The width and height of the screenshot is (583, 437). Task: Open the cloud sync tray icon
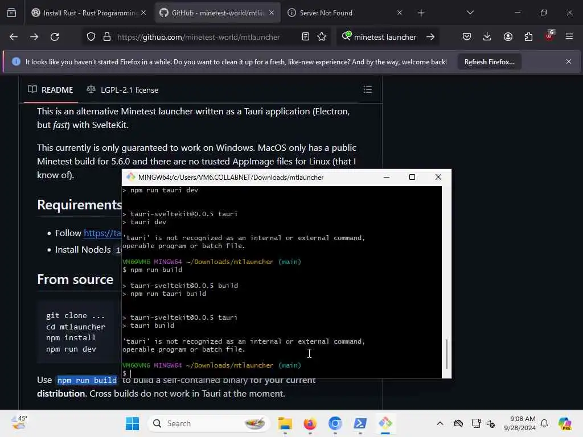458,423
